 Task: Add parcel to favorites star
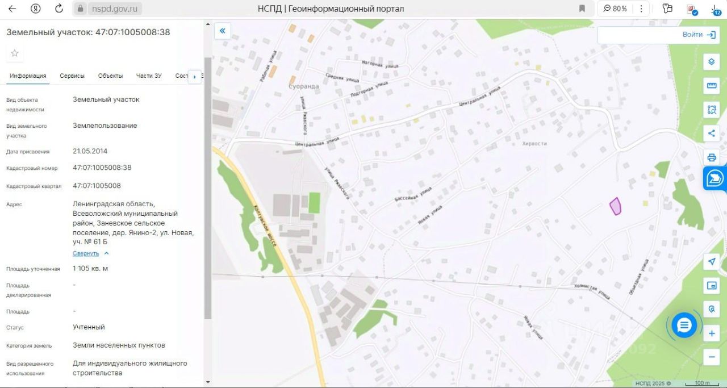point(15,53)
